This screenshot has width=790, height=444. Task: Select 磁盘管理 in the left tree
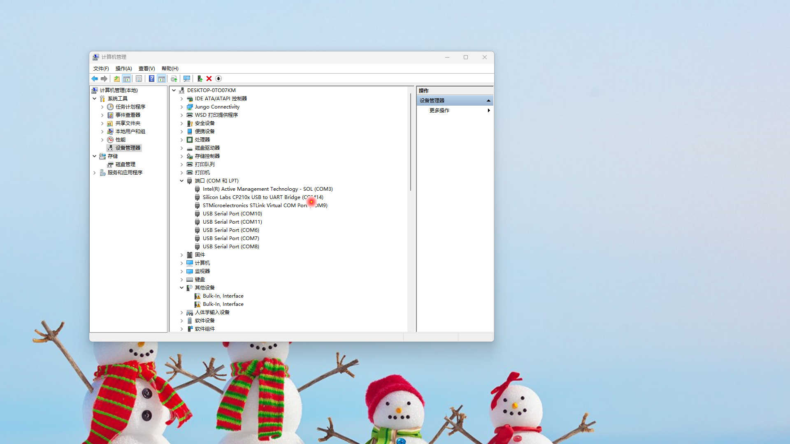(125, 164)
